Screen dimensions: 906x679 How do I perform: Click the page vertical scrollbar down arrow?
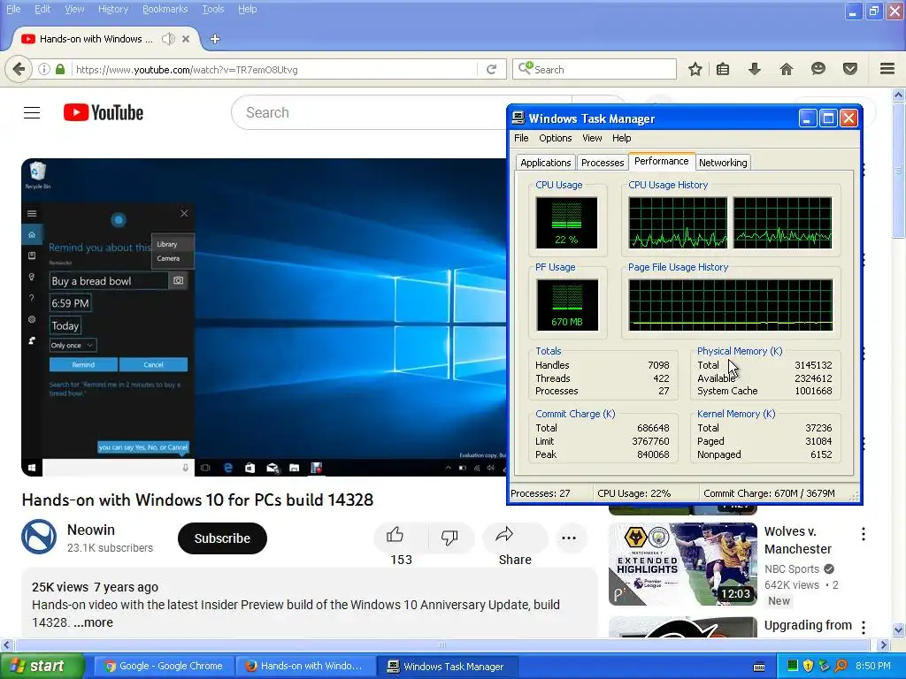(899, 629)
